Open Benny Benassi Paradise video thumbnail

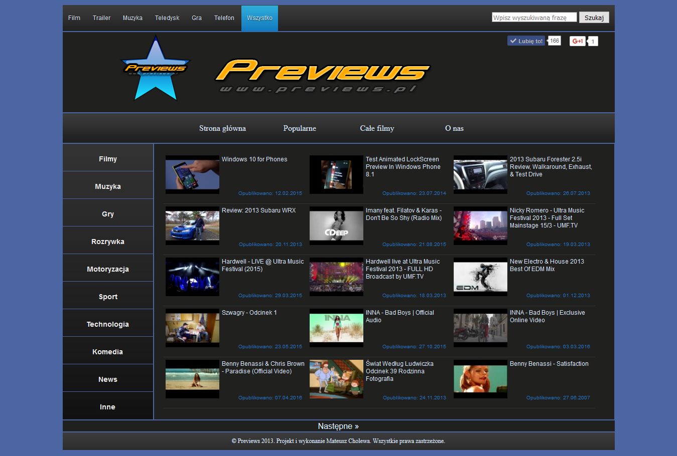point(192,379)
